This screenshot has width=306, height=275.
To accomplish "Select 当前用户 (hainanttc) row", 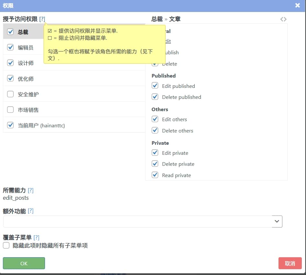I will point(41,125).
